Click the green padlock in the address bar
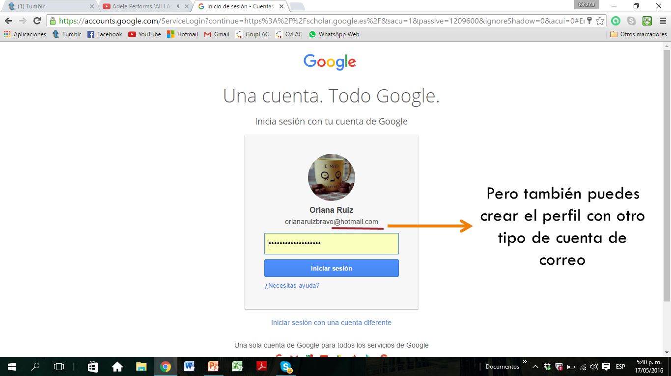671x376 pixels. click(x=53, y=21)
